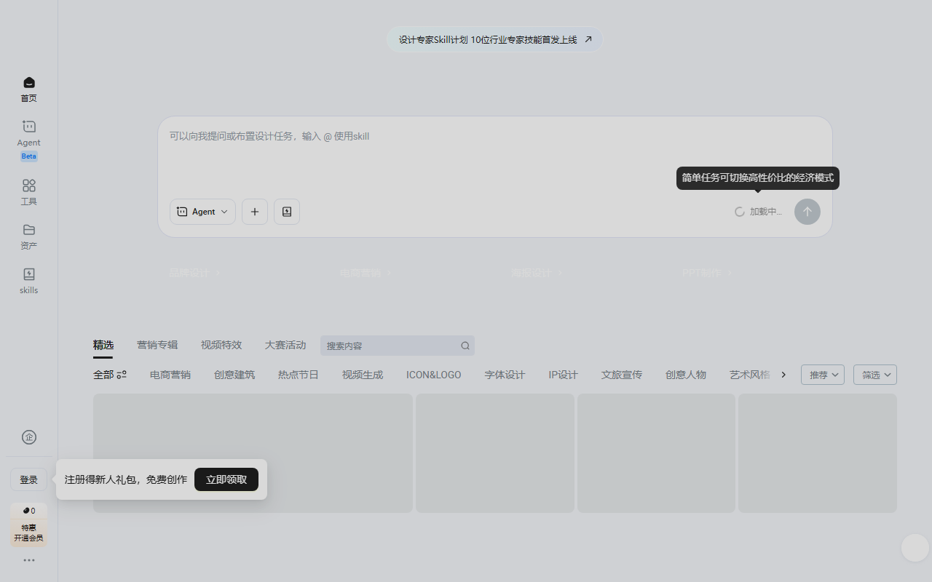932x582 pixels.
Task: Select the 精选 tab
Action: 103,345
